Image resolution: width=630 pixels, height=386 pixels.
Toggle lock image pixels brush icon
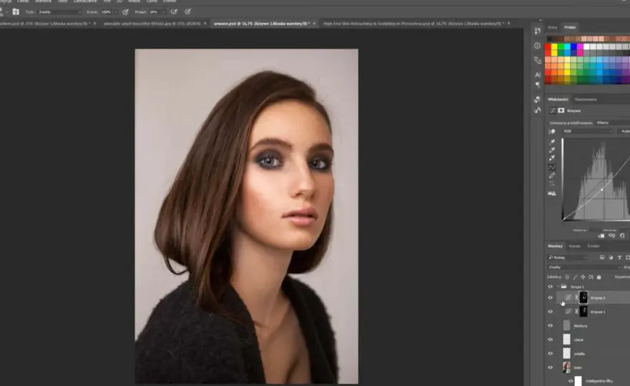point(575,277)
